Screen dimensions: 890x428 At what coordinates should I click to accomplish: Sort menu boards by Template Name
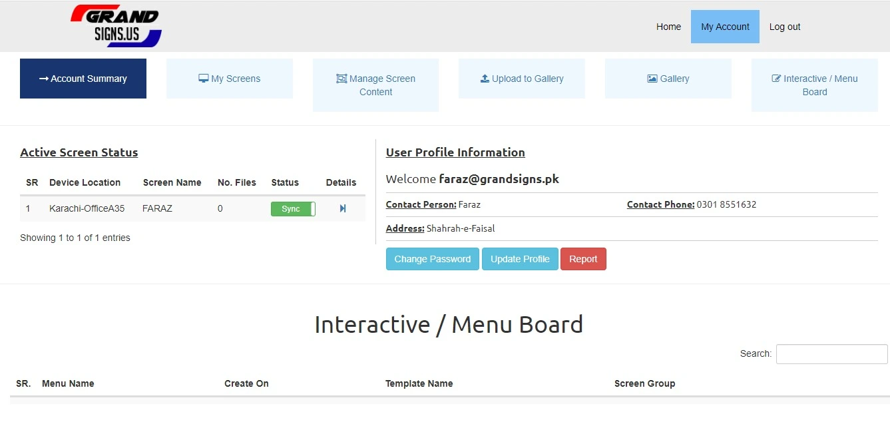[x=419, y=383]
